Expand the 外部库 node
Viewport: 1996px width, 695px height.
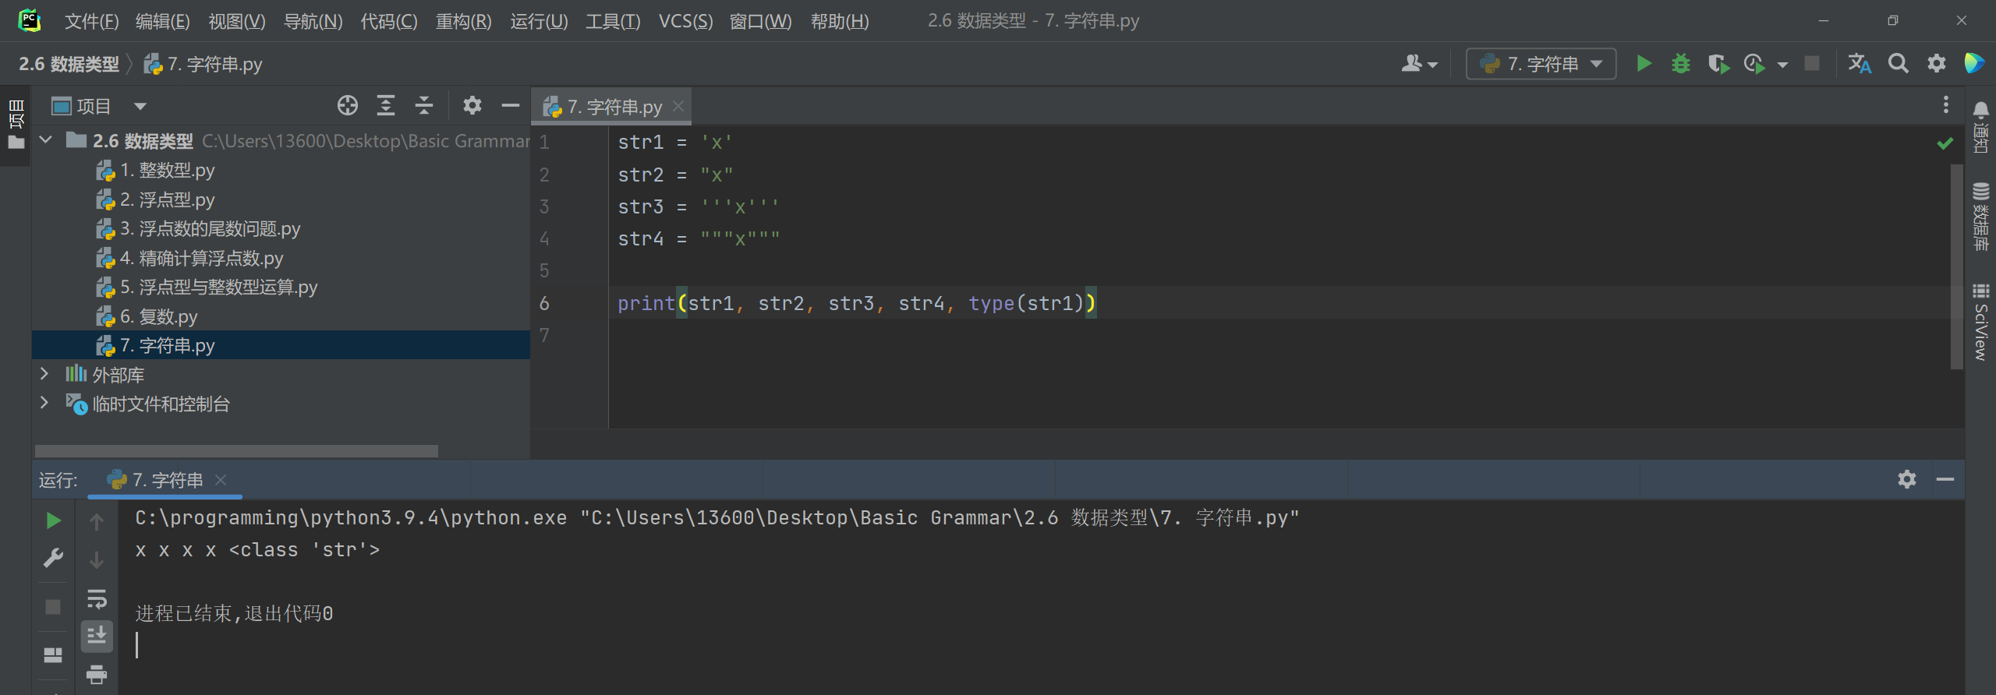click(44, 374)
